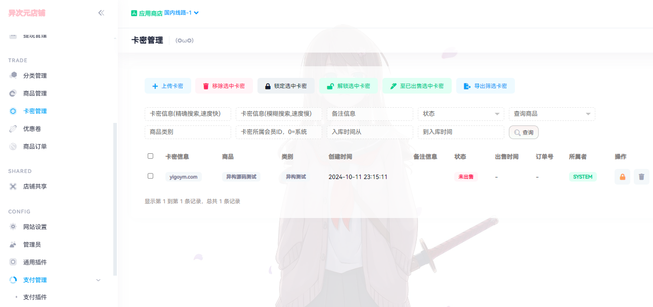This screenshot has width=653, height=307.
Task: Click 解锁选中卡密 to unlock selected keys
Action: 349,85
